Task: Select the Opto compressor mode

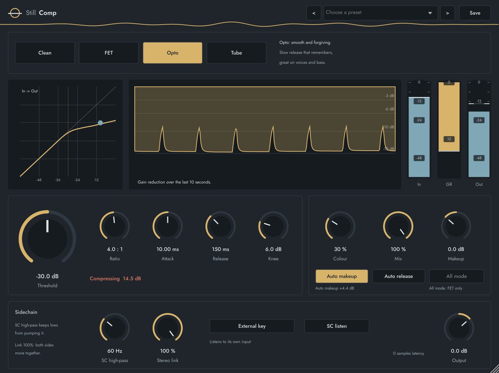Action: [173, 53]
